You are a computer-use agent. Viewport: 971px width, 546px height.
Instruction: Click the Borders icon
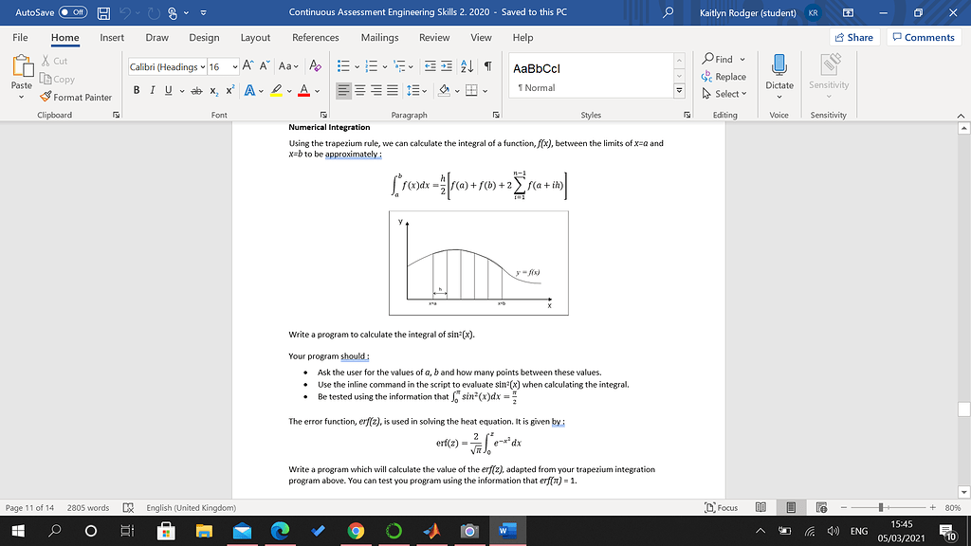[x=471, y=90]
